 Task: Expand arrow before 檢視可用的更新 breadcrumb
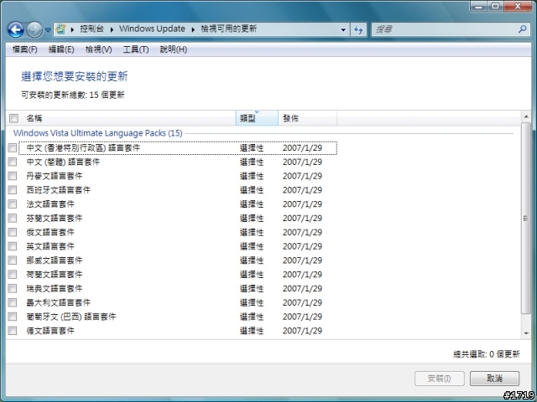(193, 29)
